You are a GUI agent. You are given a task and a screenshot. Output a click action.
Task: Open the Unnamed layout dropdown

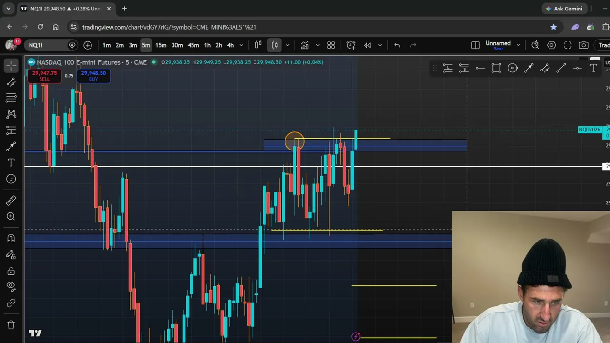(518, 45)
